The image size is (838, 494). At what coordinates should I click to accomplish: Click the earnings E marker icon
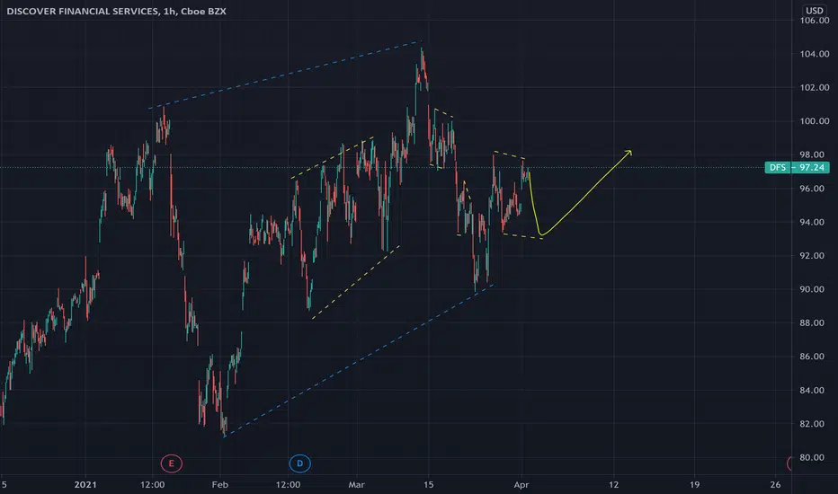point(171,463)
